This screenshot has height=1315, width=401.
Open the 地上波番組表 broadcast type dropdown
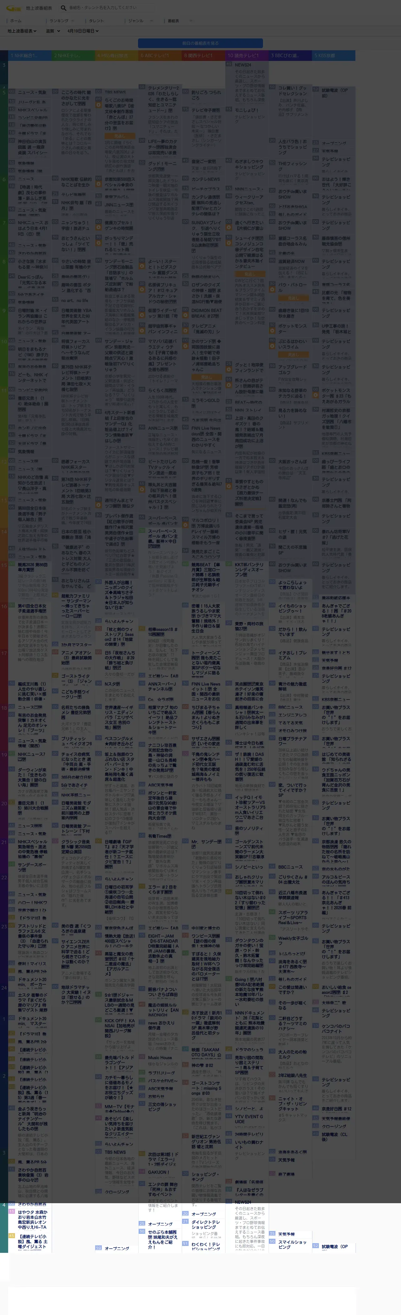(22, 31)
